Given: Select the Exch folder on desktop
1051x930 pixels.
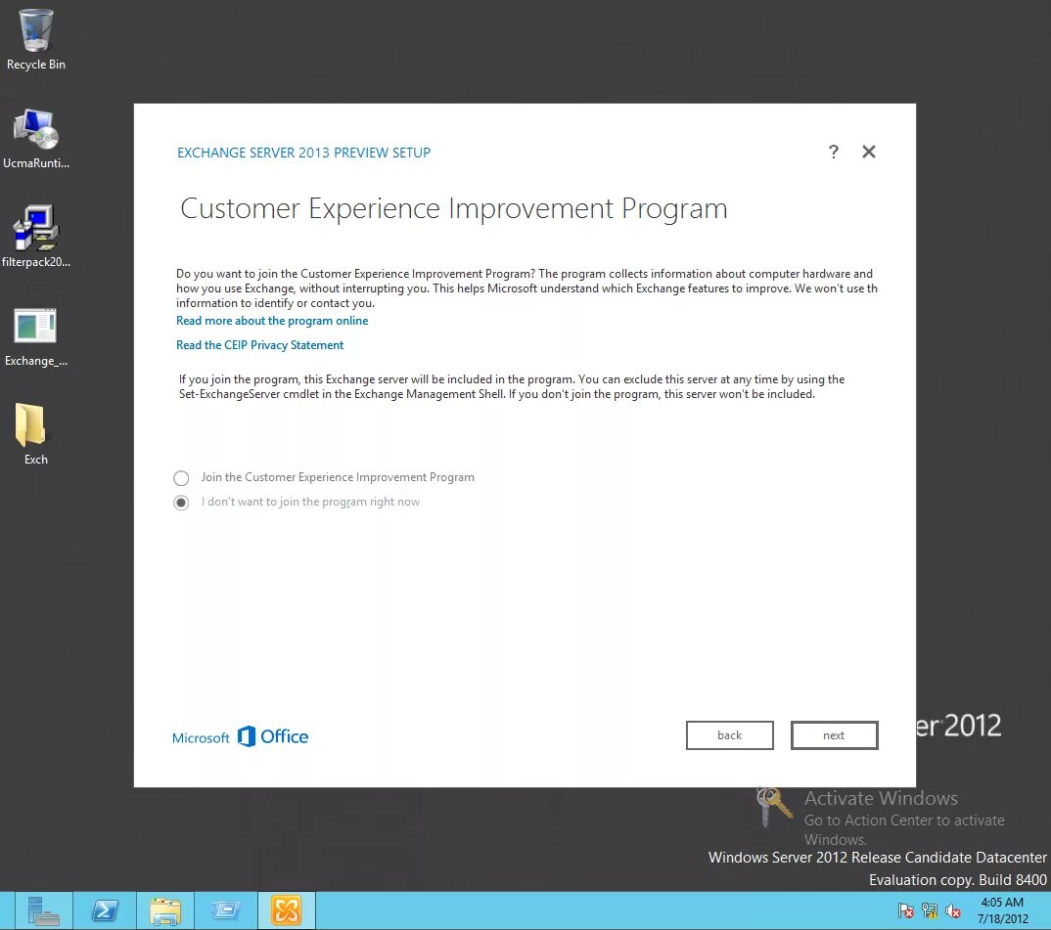Looking at the screenshot, I should tap(35, 434).
